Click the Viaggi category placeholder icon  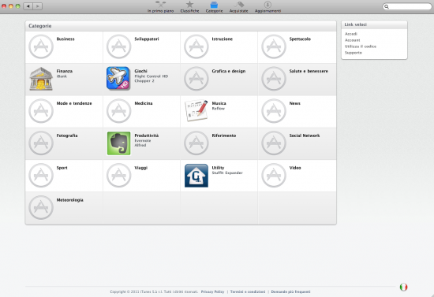coord(118,176)
